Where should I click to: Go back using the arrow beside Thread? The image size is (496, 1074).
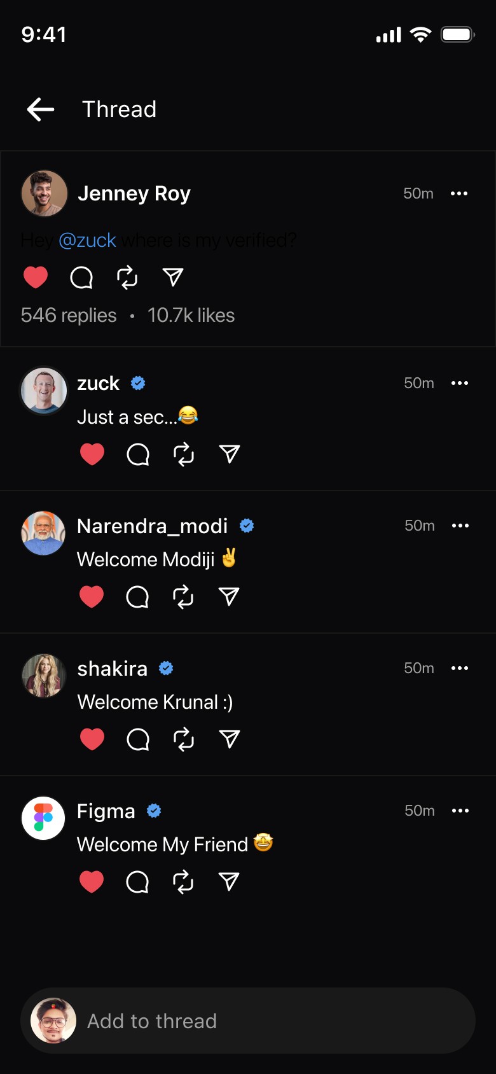(40, 109)
